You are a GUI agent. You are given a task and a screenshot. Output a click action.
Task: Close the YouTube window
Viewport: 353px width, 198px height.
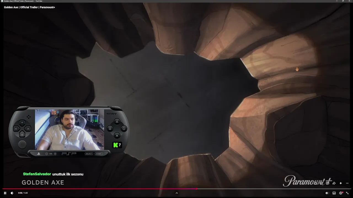click(349, 1)
